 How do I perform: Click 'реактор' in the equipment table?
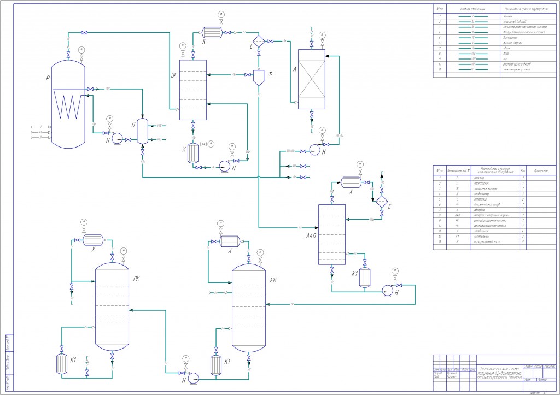[479, 178]
